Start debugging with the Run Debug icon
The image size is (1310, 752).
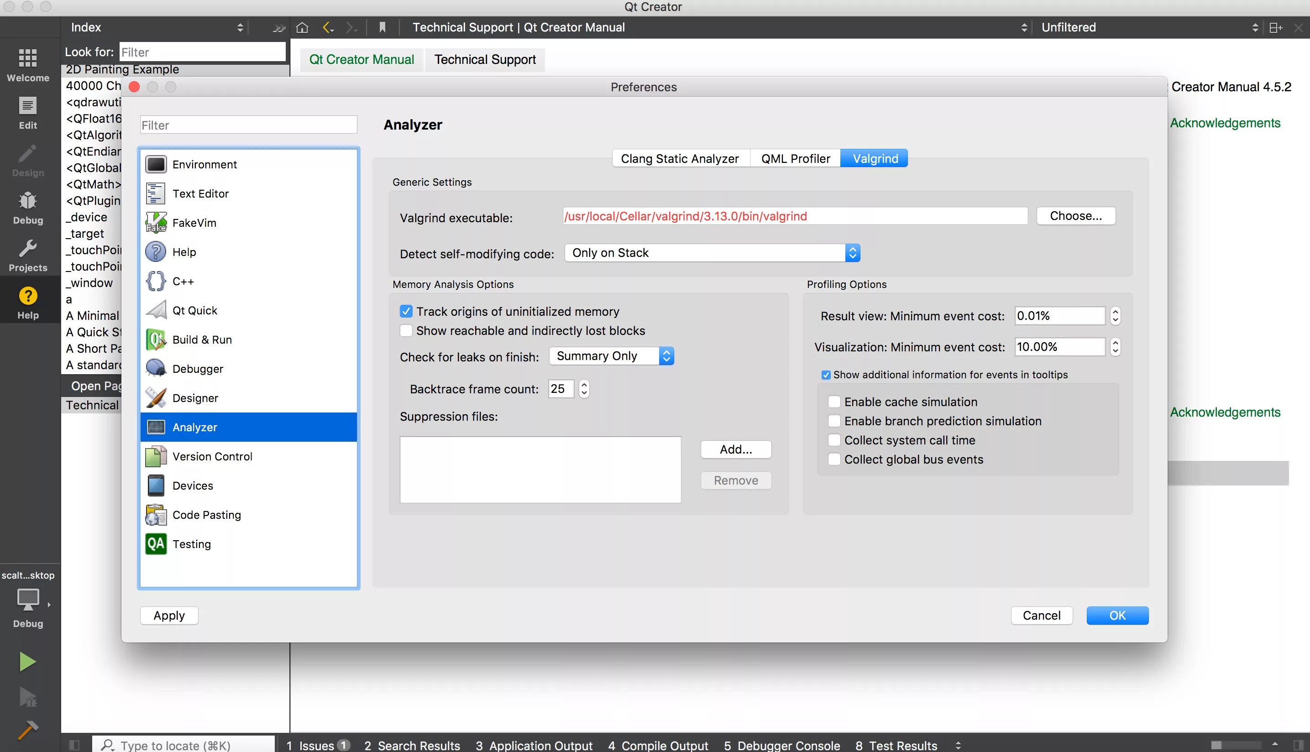point(28,697)
